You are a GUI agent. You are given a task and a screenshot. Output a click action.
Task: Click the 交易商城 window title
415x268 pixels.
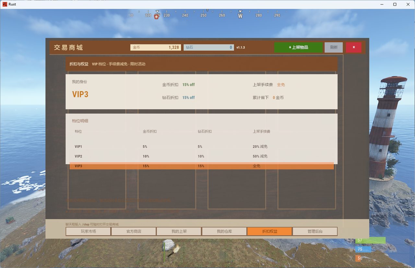[68, 48]
